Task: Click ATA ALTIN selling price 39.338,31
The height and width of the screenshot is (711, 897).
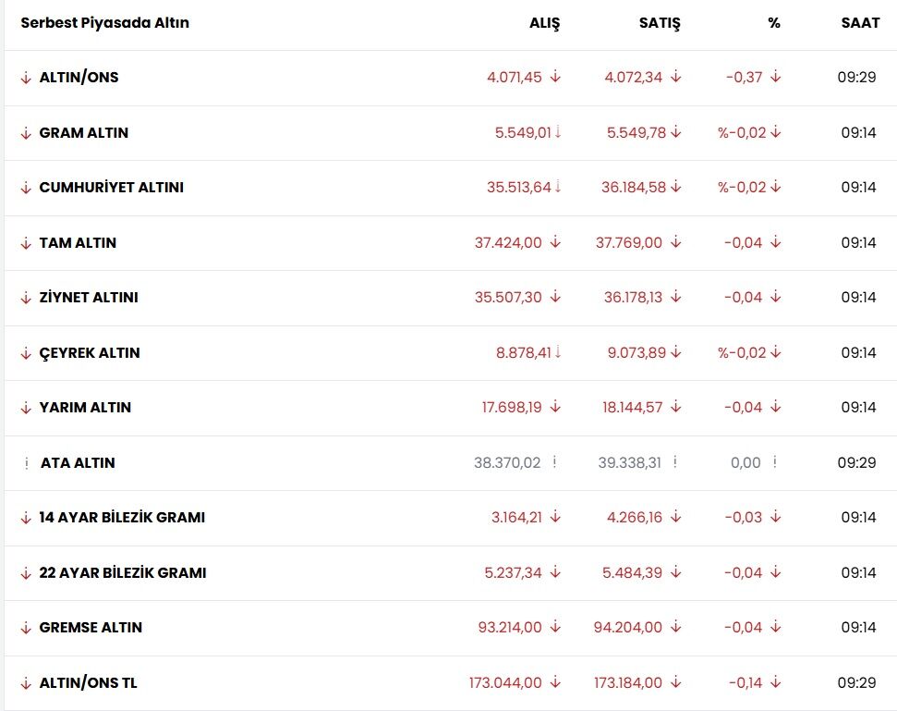Action: [x=629, y=462]
